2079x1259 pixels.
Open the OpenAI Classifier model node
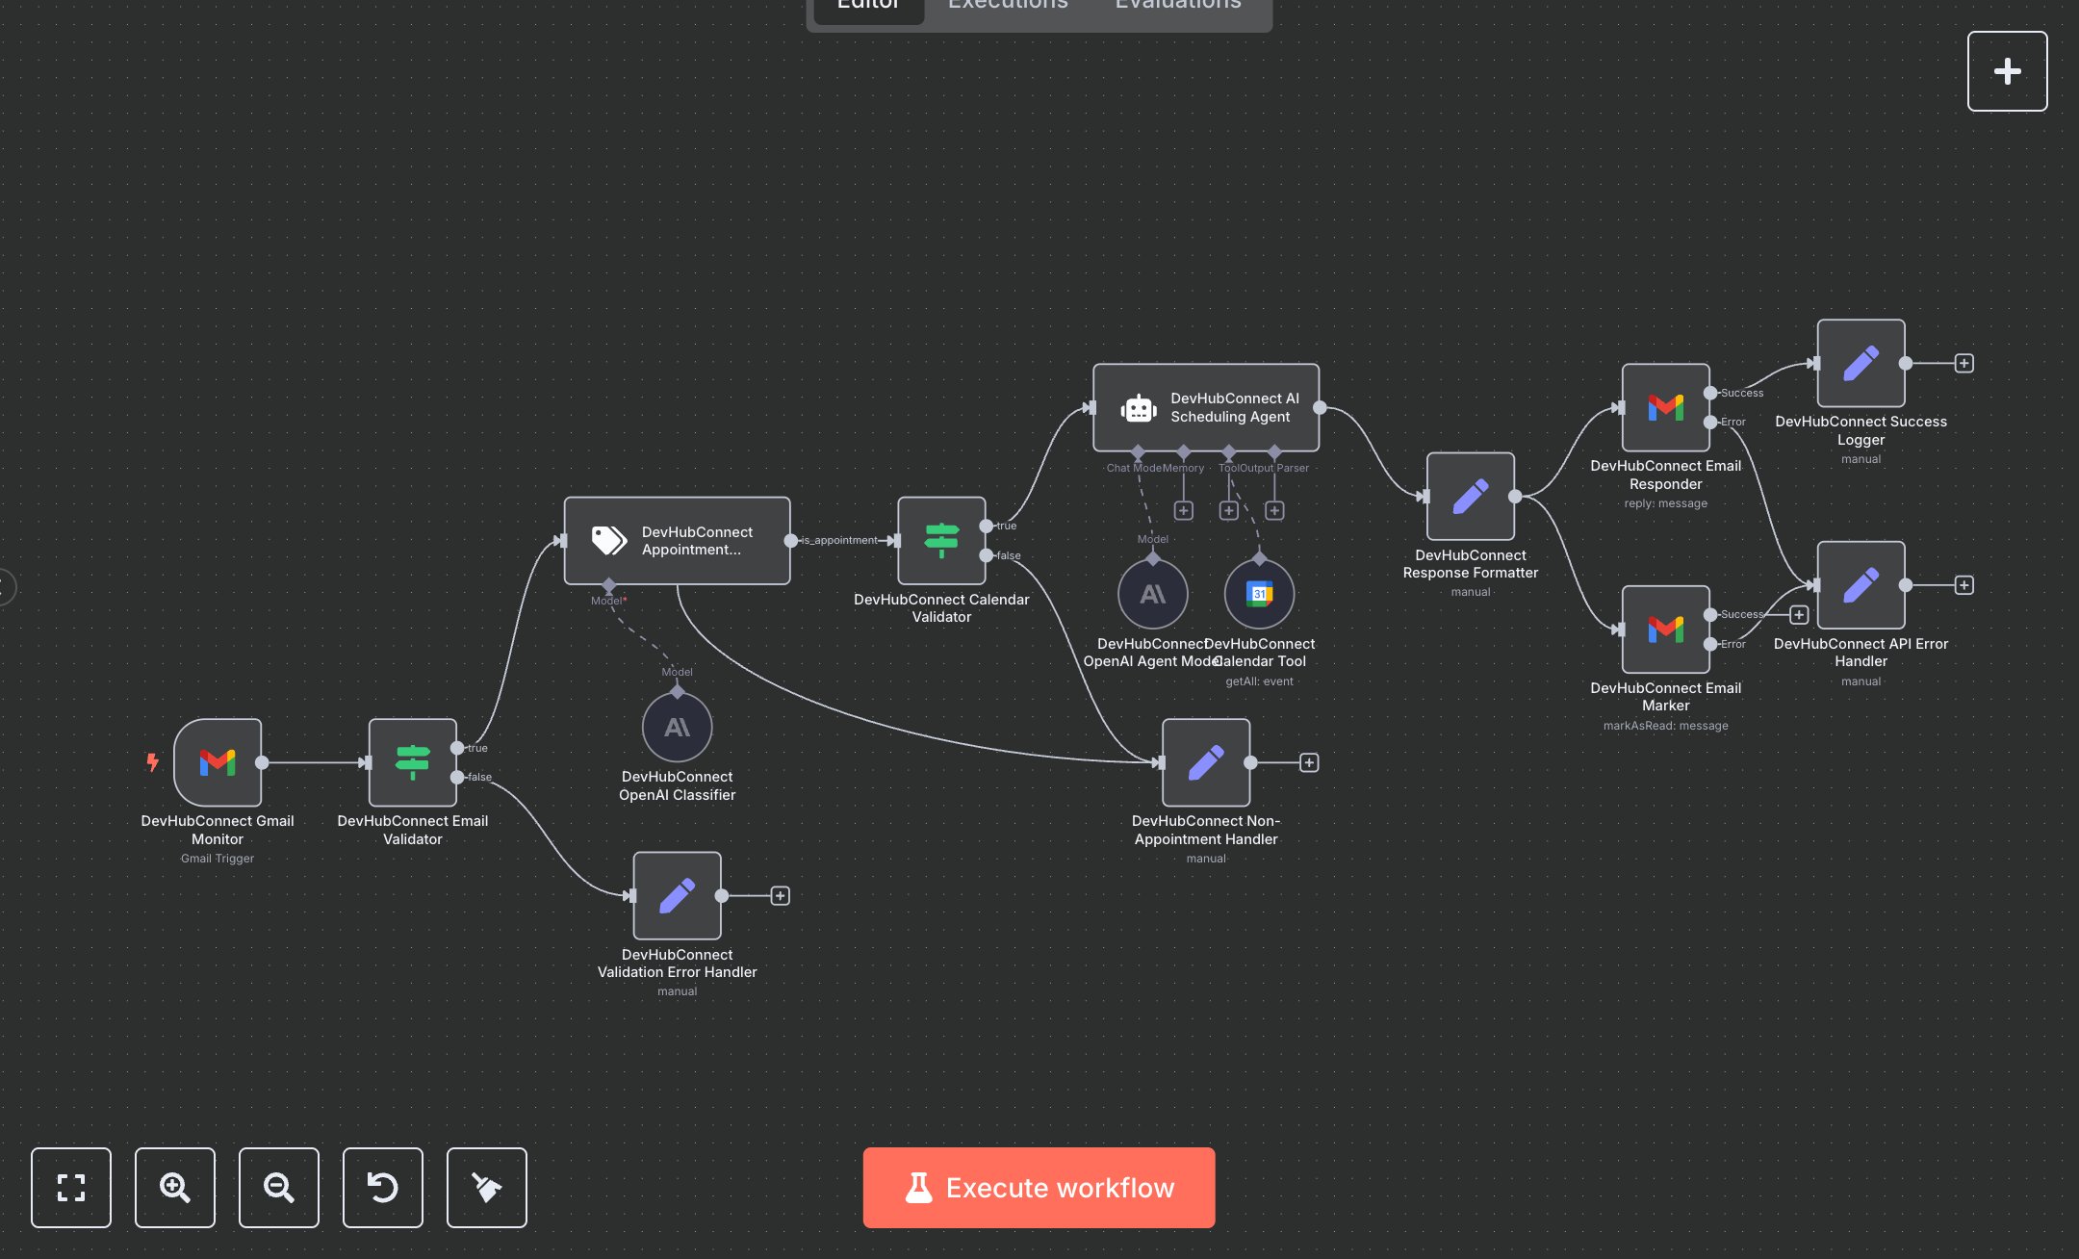(677, 728)
